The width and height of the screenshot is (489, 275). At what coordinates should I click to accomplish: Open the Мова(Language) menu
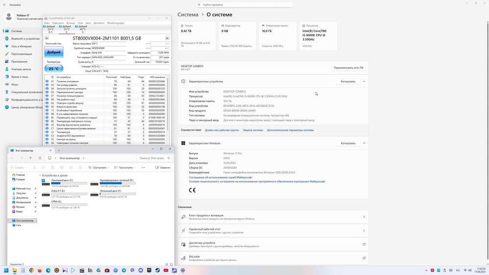[x=115, y=23]
